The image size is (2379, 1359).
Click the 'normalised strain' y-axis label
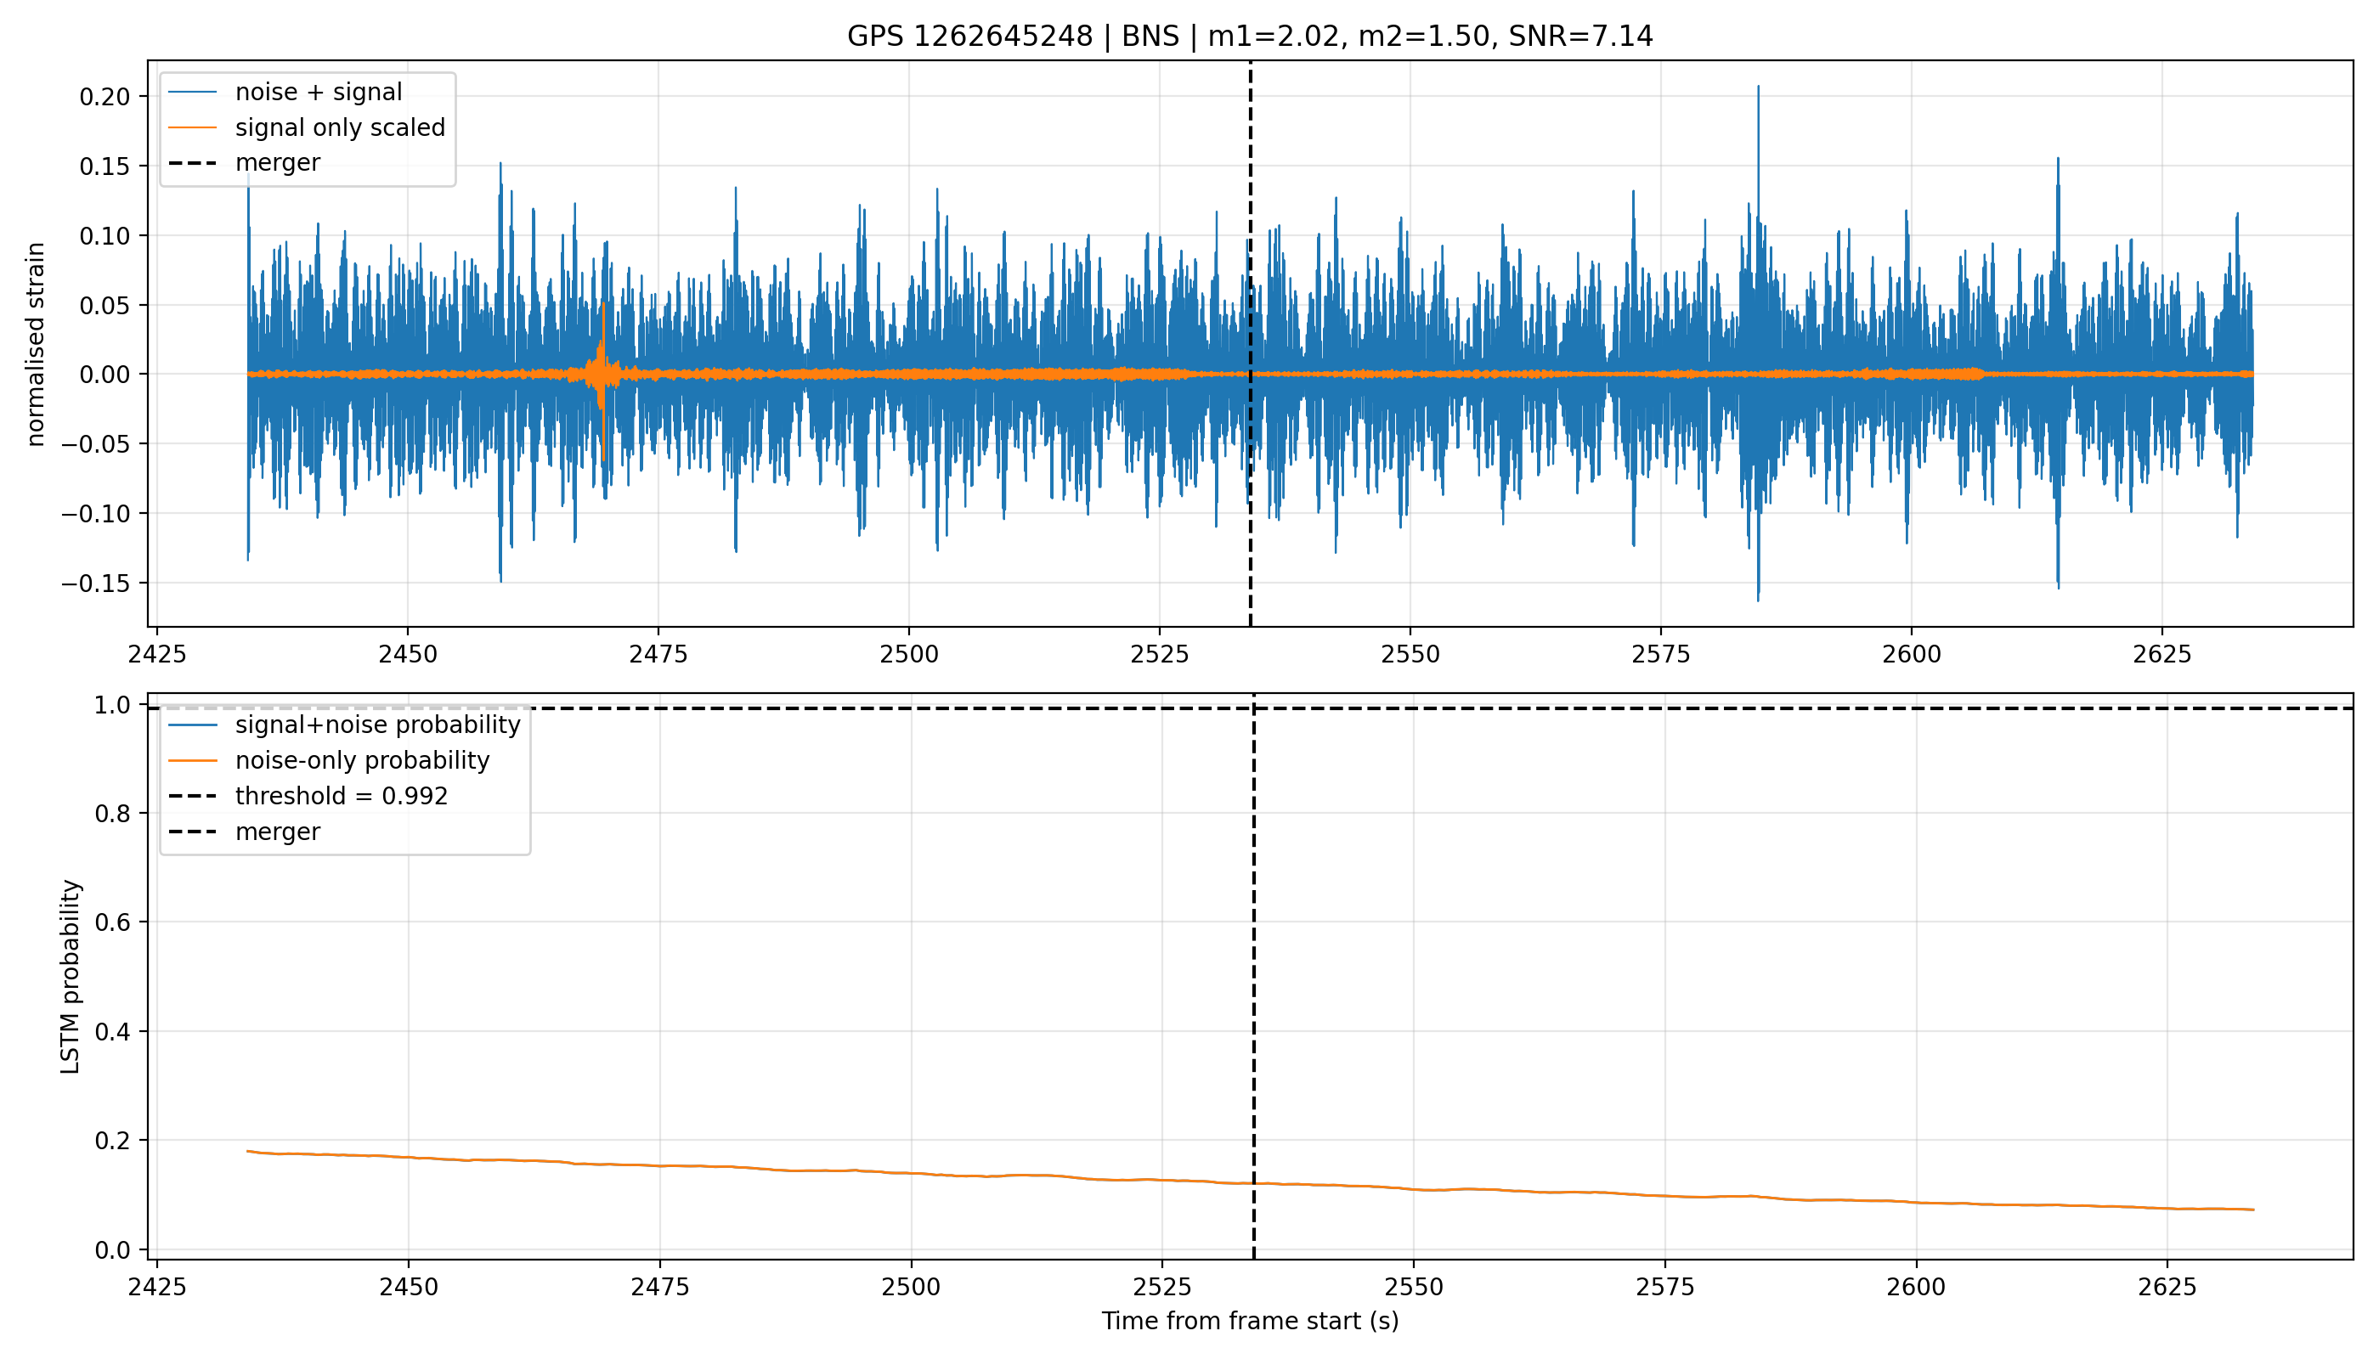36,344
